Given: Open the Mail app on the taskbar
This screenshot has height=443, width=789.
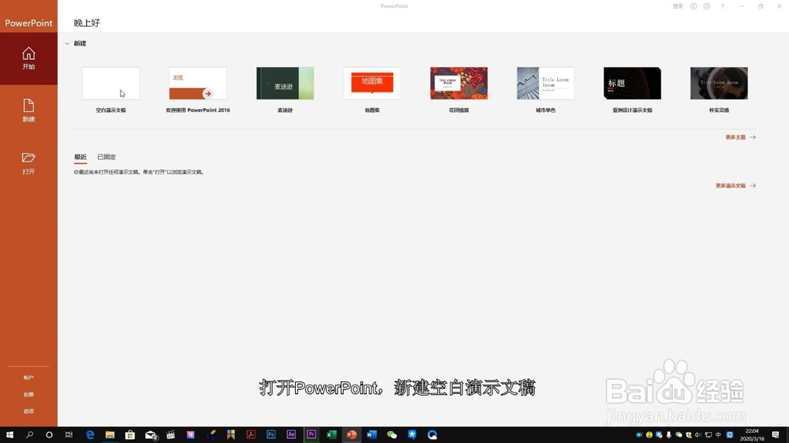Looking at the screenshot, I should [x=151, y=435].
